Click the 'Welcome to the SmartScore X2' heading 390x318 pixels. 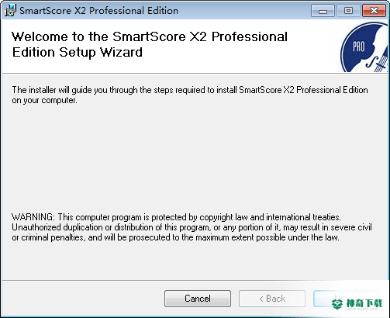coord(150,44)
